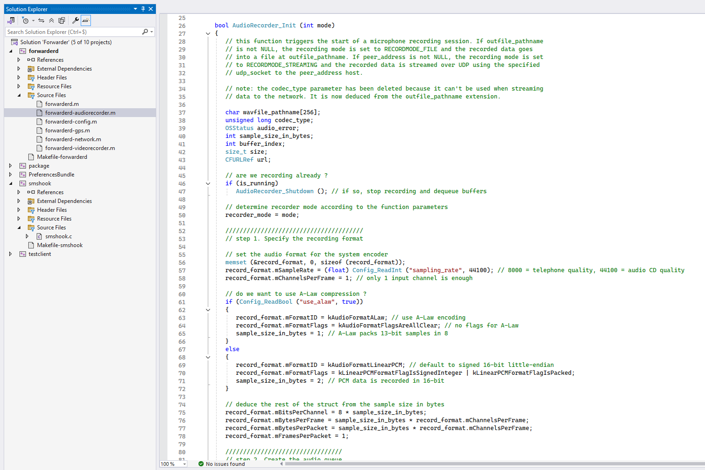Collapse the forwarderd Source Files folder
Viewport: 705px width, 470px height.
19,95
